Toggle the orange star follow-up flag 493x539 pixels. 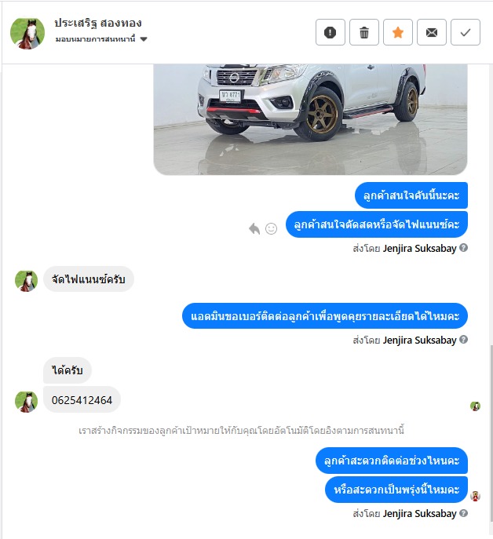pyautogui.click(x=398, y=32)
